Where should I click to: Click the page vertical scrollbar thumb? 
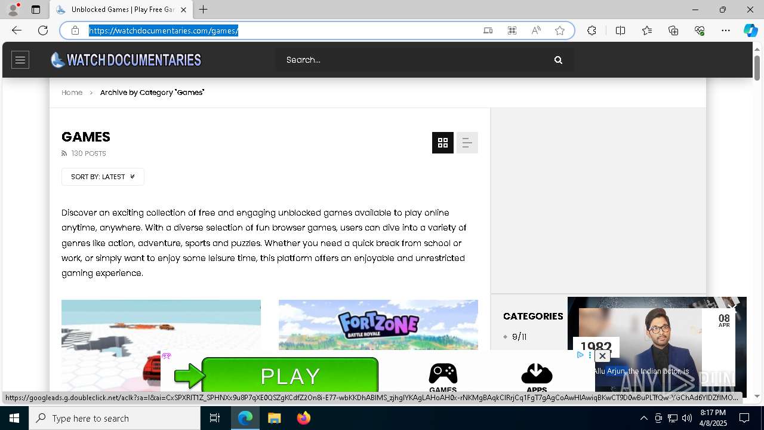coord(757,67)
